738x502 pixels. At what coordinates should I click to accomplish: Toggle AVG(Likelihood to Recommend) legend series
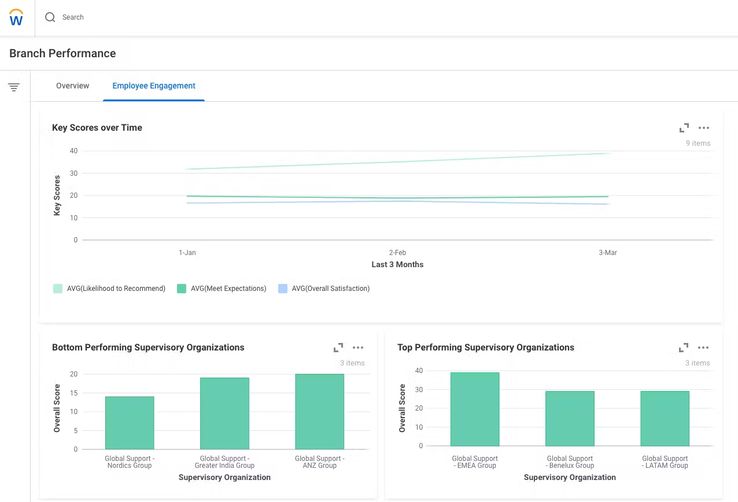(116, 289)
